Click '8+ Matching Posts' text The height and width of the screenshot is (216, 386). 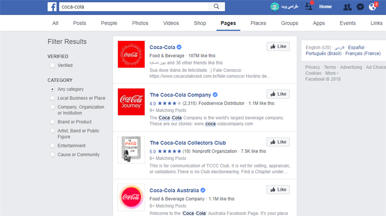coord(168,206)
